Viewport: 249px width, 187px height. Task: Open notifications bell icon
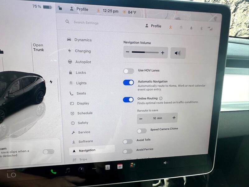(191, 28)
